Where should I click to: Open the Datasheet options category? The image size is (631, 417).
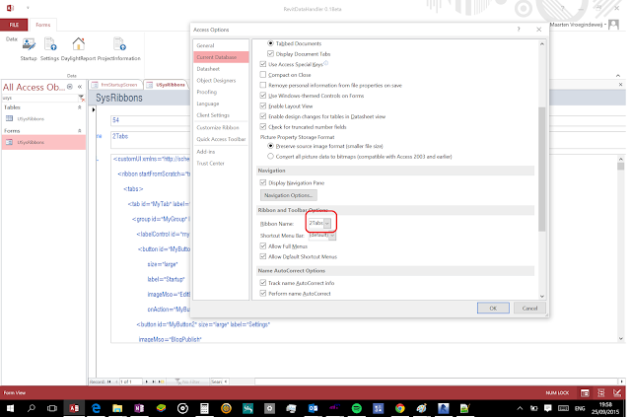[x=221, y=69]
